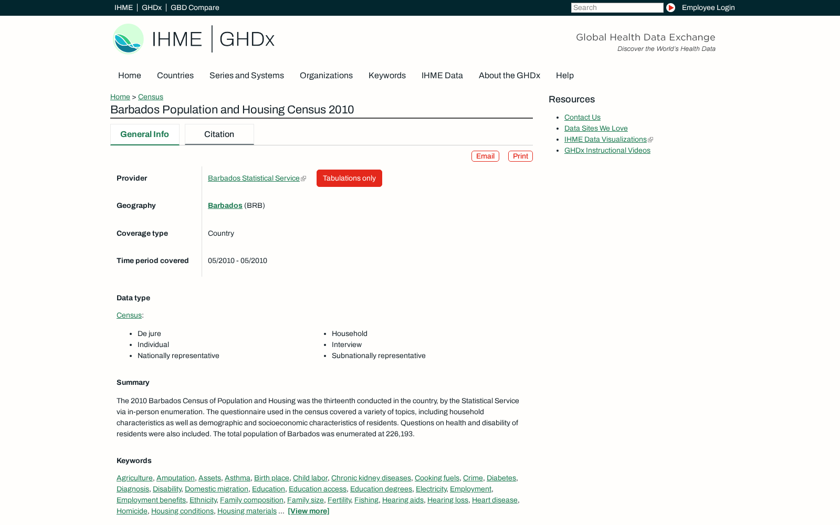Screen dimensions: 840x525
Task: Open Barbados Statistical Service provider link
Action: pyautogui.click(x=254, y=178)
